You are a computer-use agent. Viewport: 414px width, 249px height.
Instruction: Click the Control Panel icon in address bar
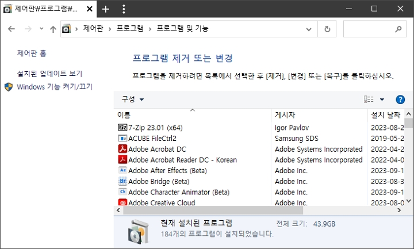click(x=67, y=29)
